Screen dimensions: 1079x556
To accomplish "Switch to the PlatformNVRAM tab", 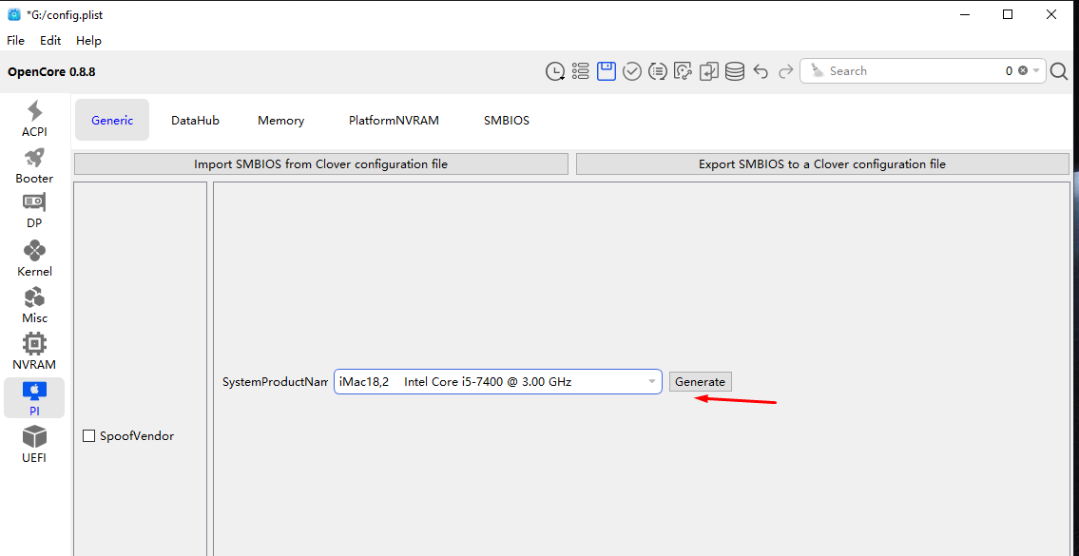I will (394, 120).
